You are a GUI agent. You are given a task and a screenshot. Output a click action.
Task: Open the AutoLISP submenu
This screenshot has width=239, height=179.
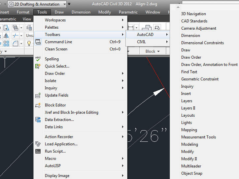click(81, 166)
